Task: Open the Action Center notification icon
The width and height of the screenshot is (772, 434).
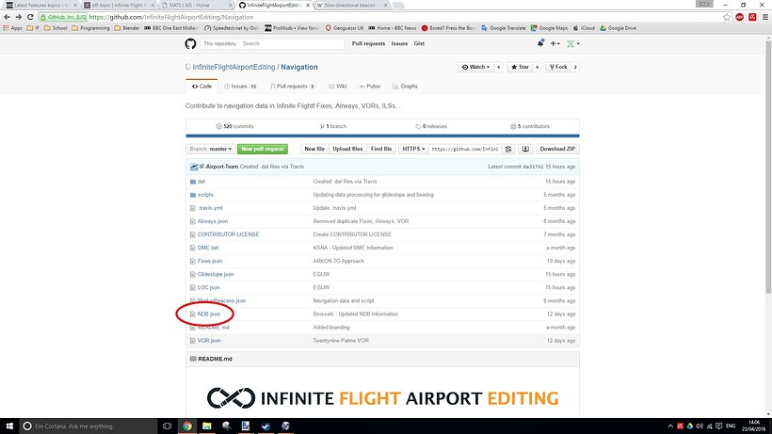Action: point(719,426)
